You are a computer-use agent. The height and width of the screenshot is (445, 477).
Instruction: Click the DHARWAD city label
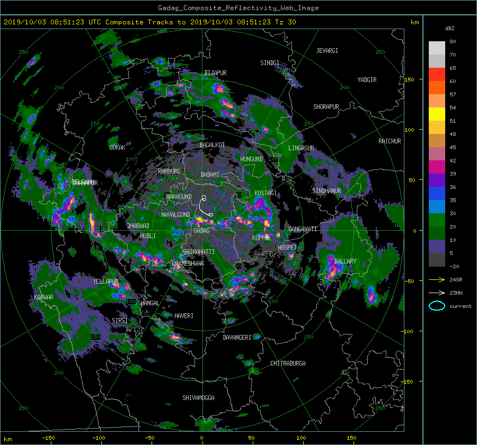tap(138, 226)
